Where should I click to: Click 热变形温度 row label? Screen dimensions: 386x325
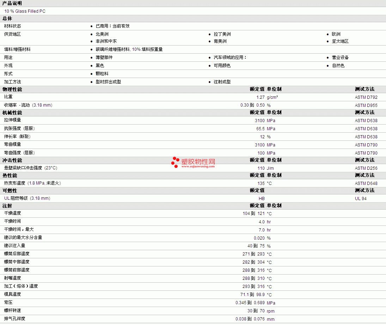[x=32, y=183]
